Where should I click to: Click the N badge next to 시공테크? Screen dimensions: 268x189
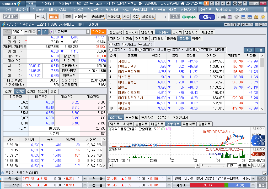pyautogui.click(x=88, y=32)
